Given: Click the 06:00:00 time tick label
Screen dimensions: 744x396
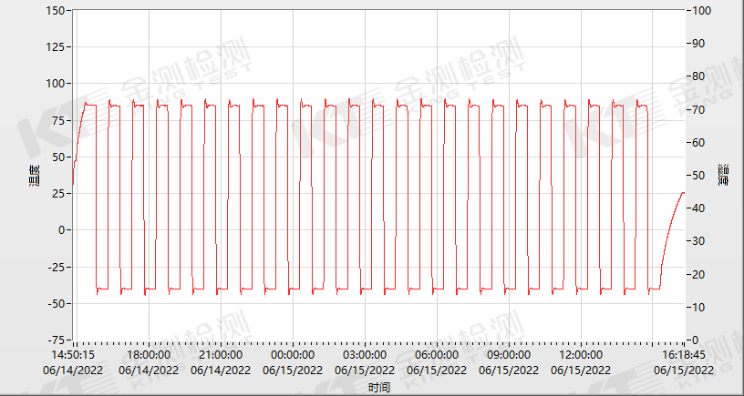Looking at the screenshot, I should (x=436, y=355).
